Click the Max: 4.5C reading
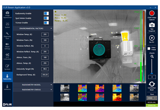 (x=61, y=18)
